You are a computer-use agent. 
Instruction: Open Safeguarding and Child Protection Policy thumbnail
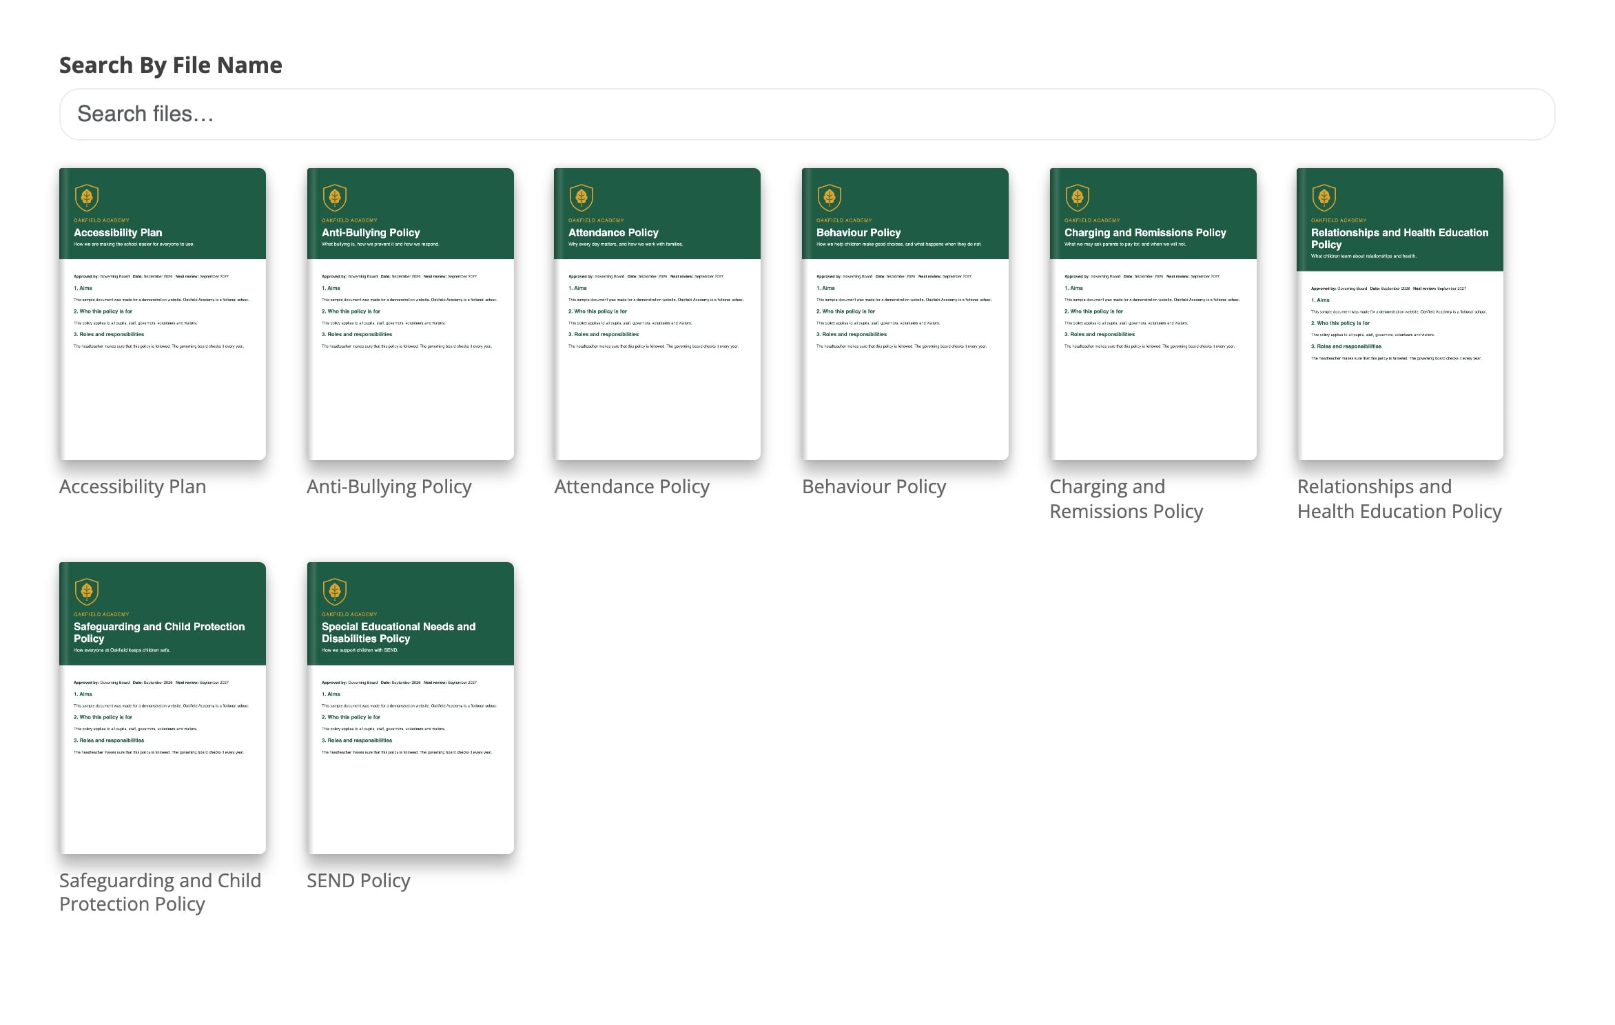point(163,708)
